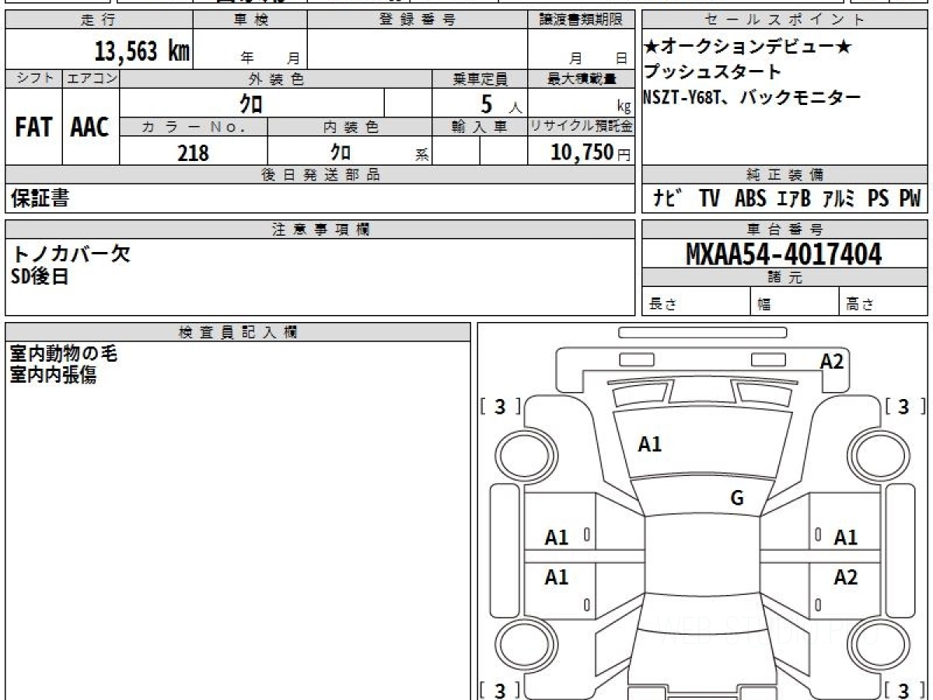This screenshot has height=700, width=933.
Task: Select the "A1" mark on the hood
Action: (650, 445)
